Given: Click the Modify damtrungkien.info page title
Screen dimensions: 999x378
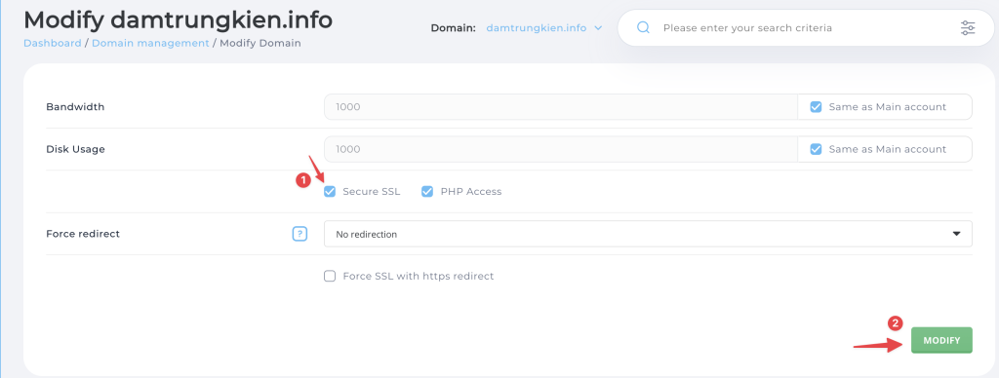Looking at the screenshot, I should (178, 19).
